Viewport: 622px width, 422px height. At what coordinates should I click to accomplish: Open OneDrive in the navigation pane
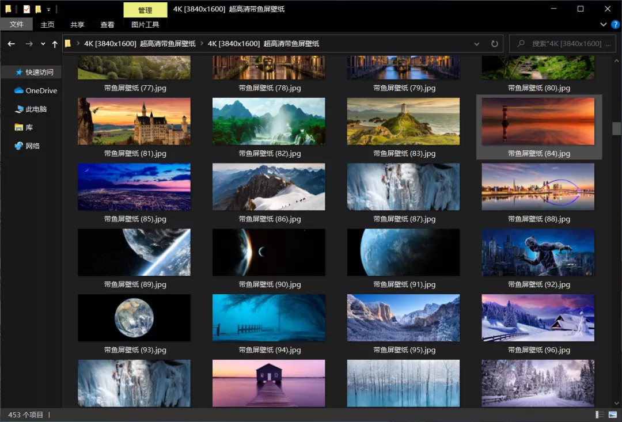pyautogui.click(x=41, y=90)
